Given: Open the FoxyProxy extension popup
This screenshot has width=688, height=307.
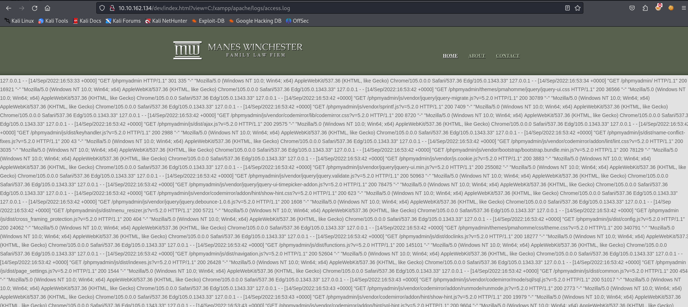Looking at the screenshot, I should [x=658, y=8].
